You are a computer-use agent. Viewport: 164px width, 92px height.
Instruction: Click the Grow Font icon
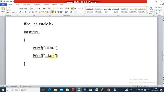point(37,8)
